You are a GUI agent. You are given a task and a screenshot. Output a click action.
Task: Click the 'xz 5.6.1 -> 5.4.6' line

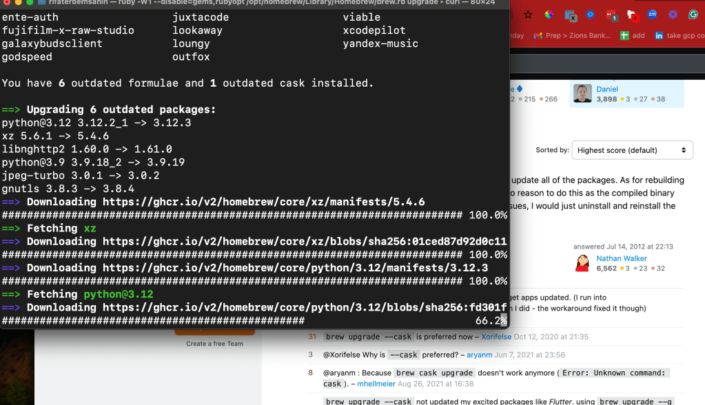coord(55,136)
